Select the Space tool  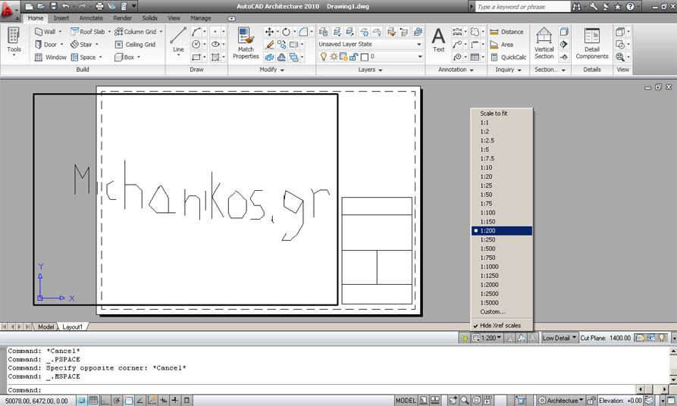(x=83, y=57)
